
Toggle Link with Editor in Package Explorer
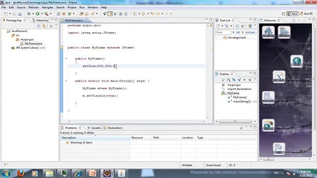tap(44, 26)
